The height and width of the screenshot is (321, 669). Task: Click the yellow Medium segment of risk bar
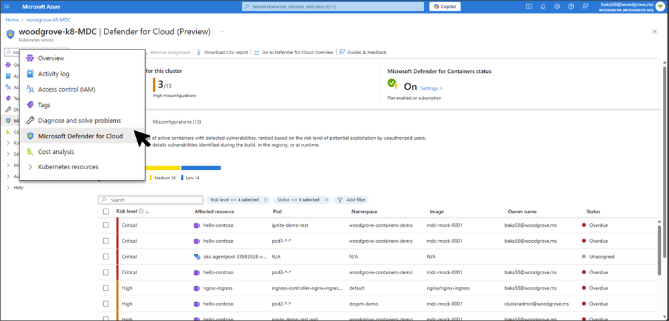pos(162,168)
